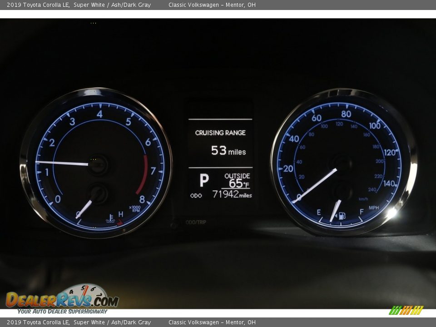Click the 53 miles range value
The image size is (436, 327).
coord(228,151)
